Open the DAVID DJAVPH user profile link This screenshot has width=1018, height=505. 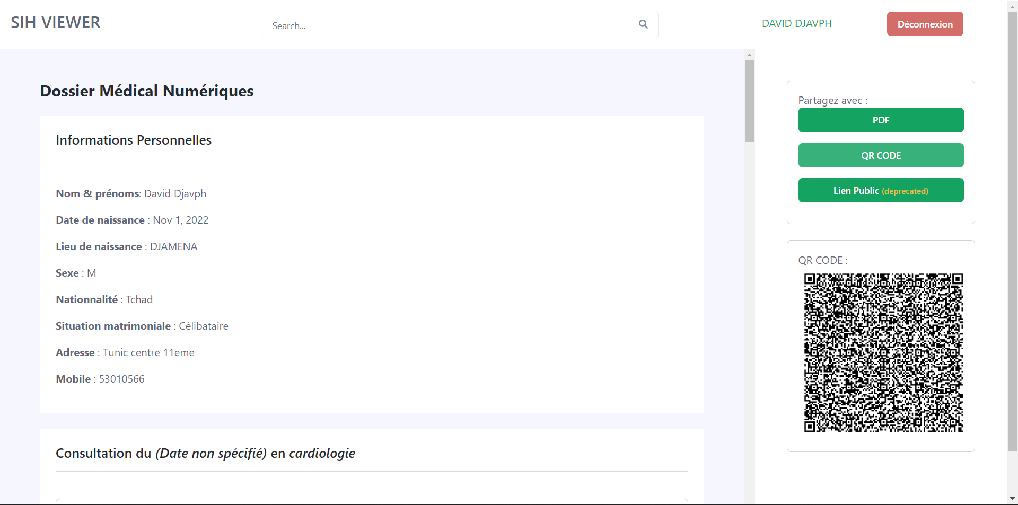click(796, 24)
